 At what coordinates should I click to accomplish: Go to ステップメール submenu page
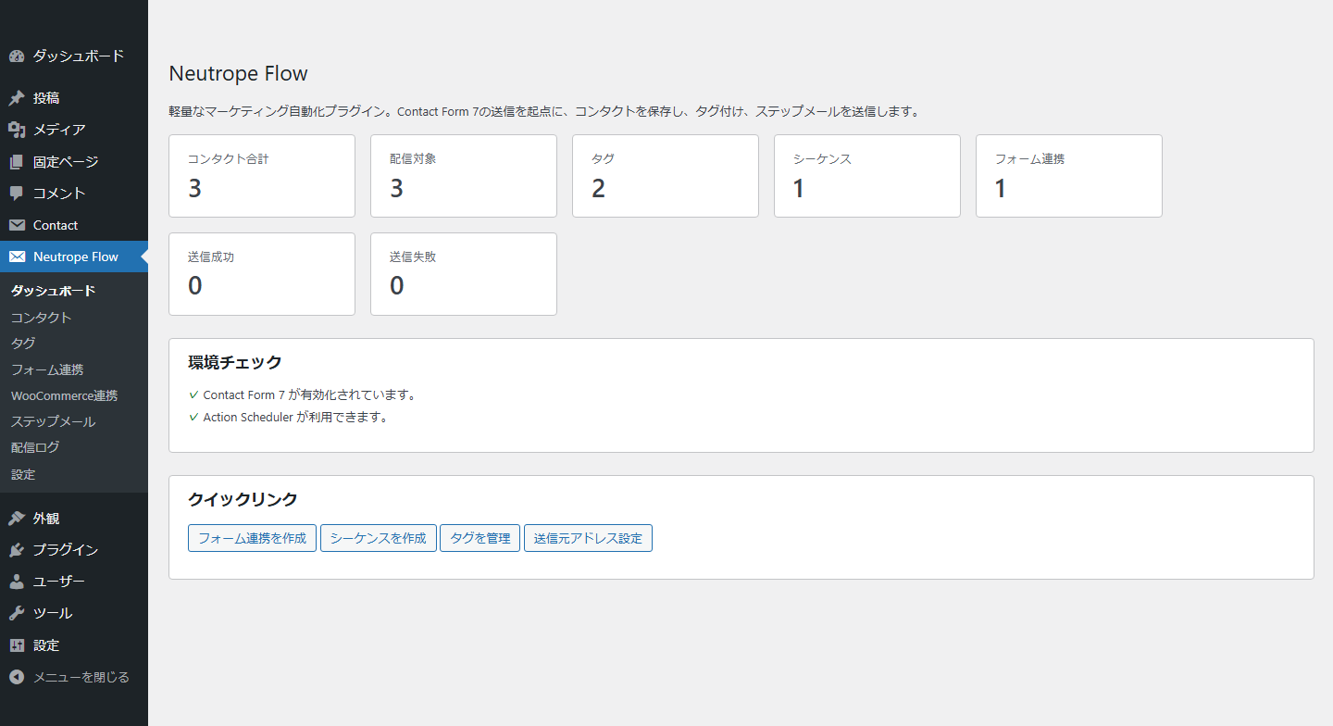pyautogui.click(x=74, y=421)
